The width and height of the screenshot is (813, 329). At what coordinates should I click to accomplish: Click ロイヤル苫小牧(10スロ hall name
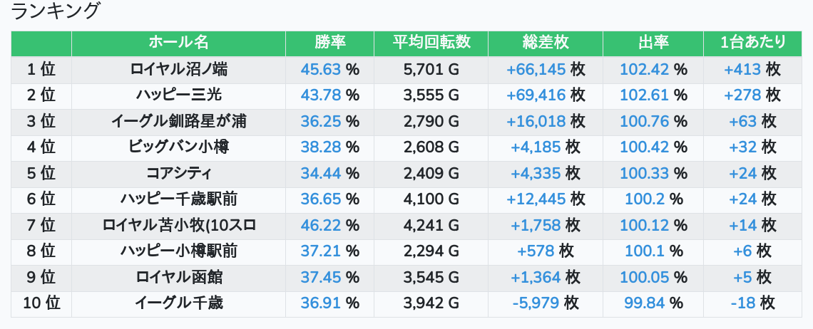click(178, 225)
